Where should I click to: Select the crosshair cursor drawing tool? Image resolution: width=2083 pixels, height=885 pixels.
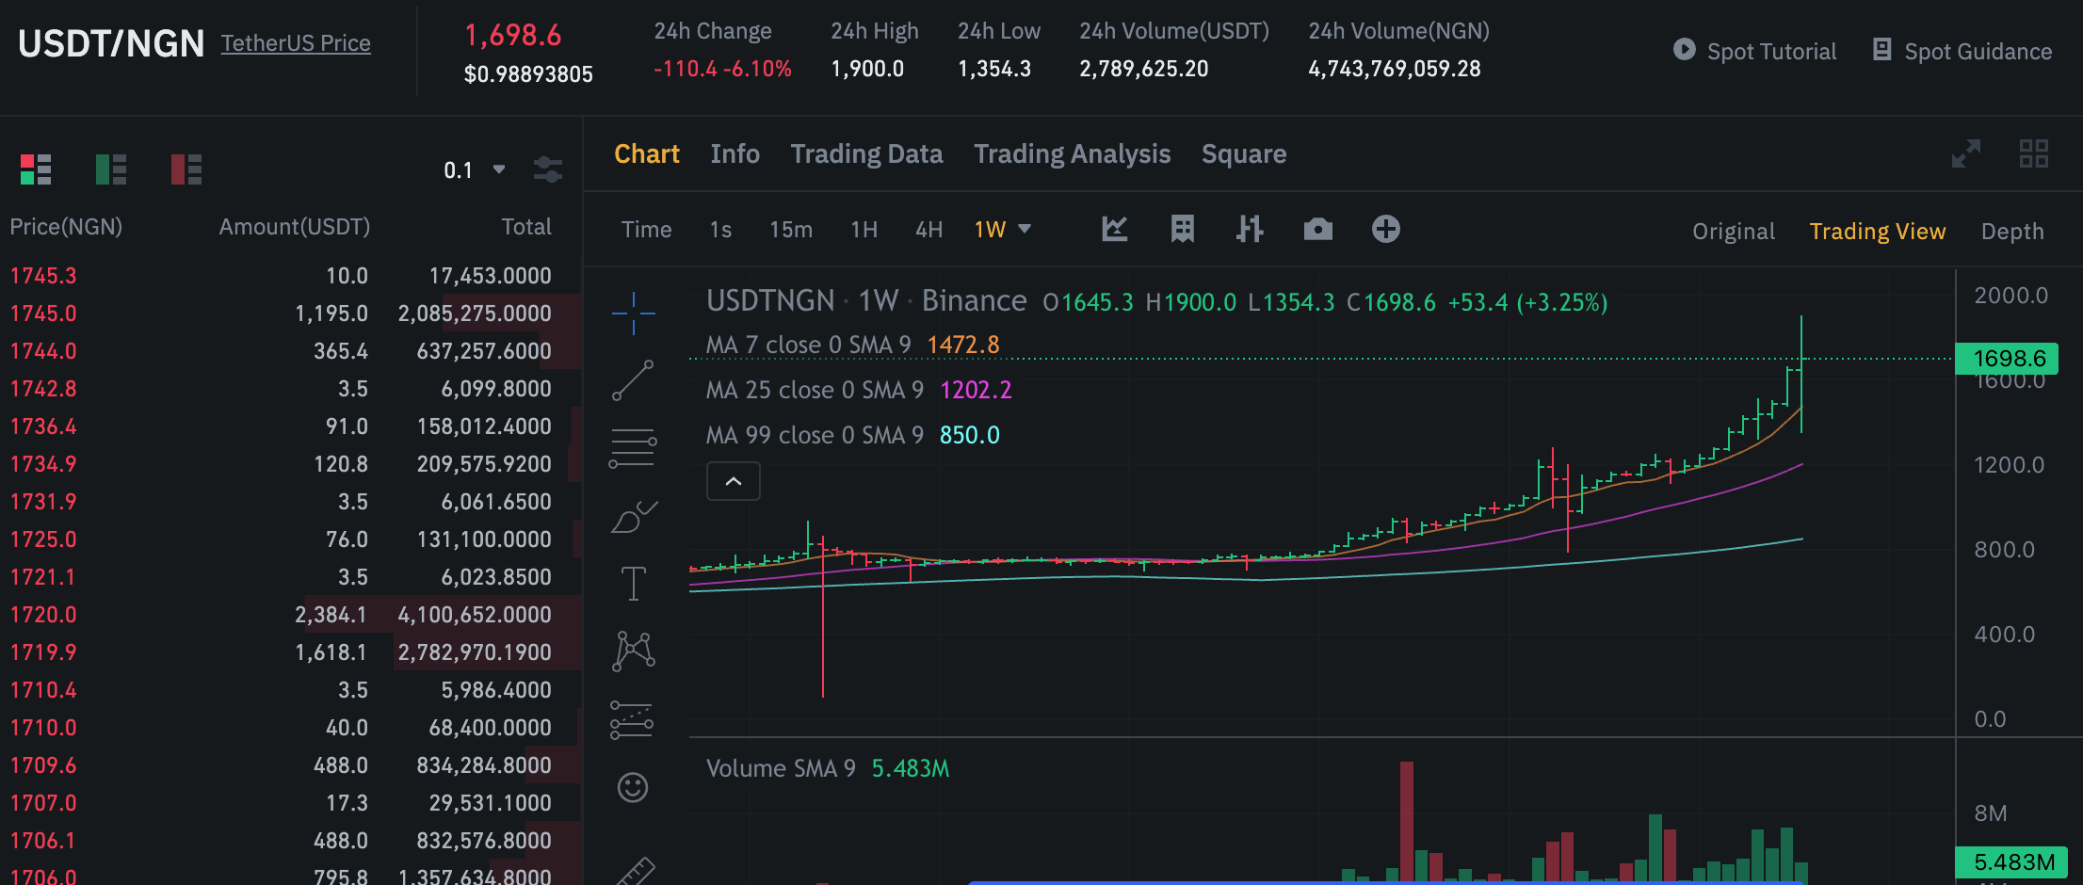point(633,313)
